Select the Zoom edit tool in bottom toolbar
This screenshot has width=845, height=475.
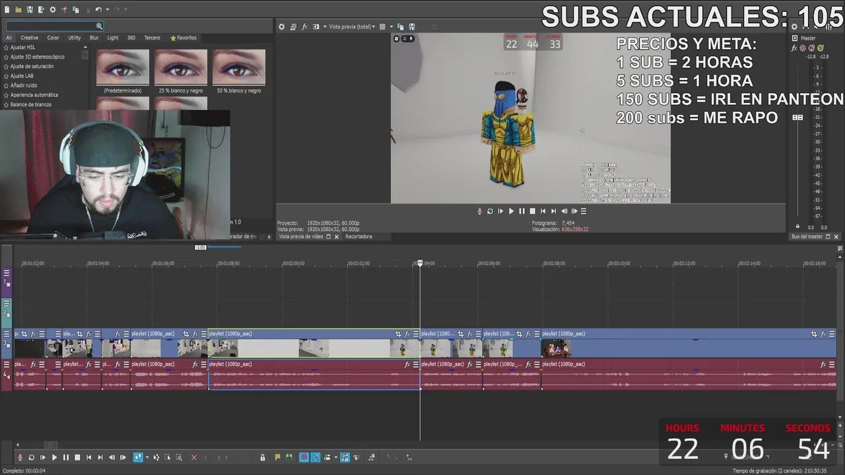179,457
